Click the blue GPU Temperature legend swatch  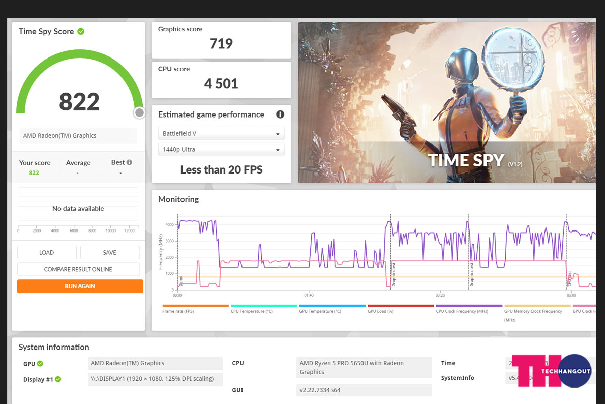pos(332,306)
